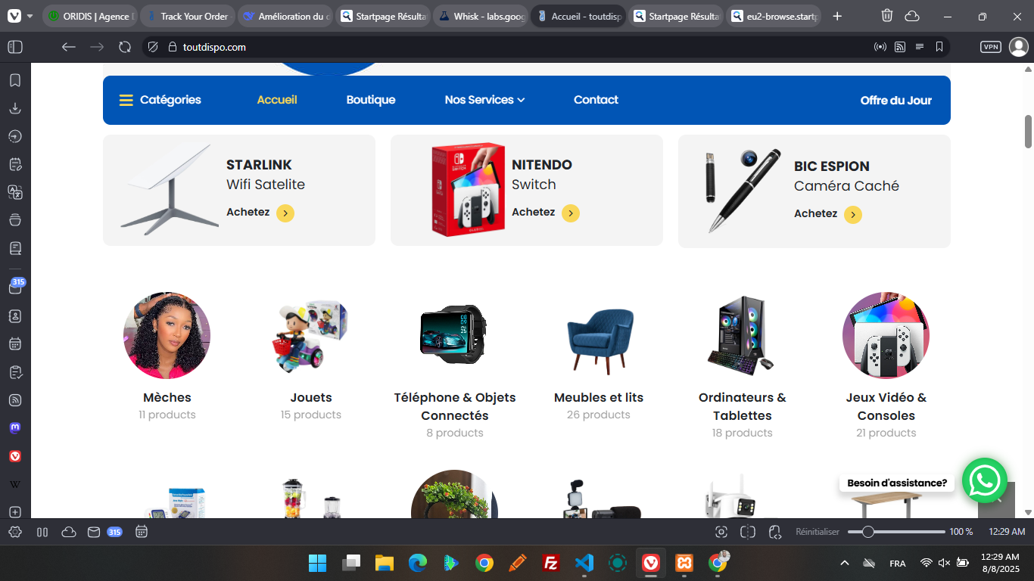The height and width of the screenshot is (581, 1034).
Task: Open the Feeds panel in the sidebar
Action: pyautogui.click(x=15, y=399)
